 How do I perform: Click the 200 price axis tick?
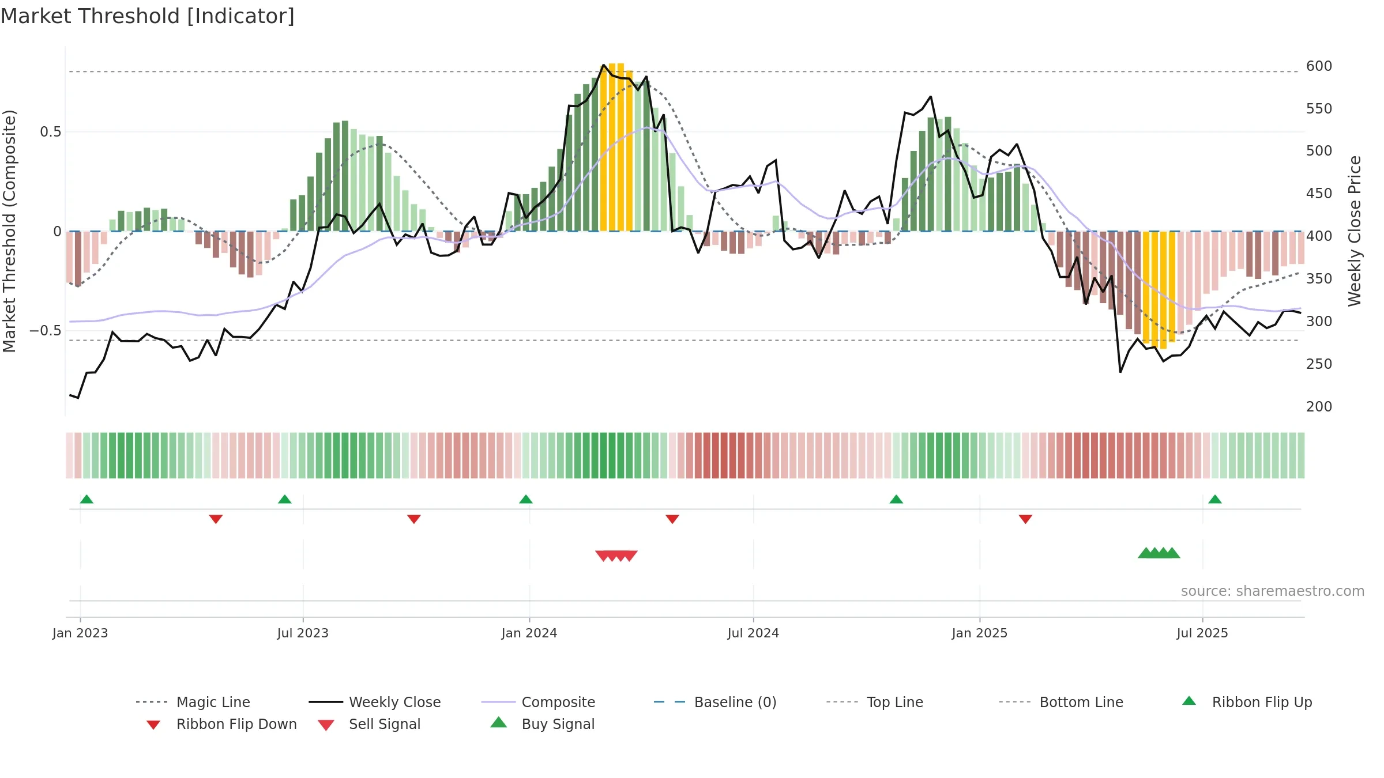click(1319, 407)
